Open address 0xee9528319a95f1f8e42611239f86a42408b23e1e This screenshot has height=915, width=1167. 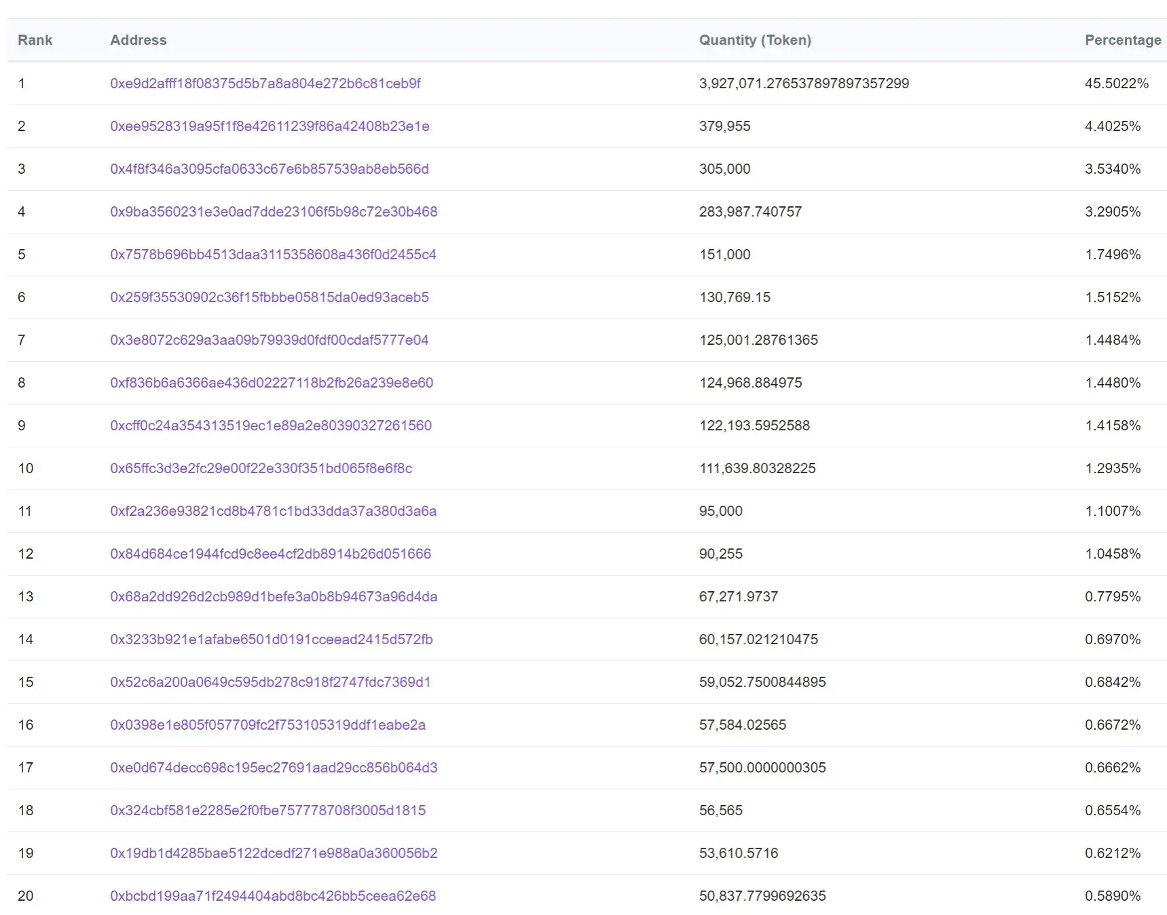[270, 126]
